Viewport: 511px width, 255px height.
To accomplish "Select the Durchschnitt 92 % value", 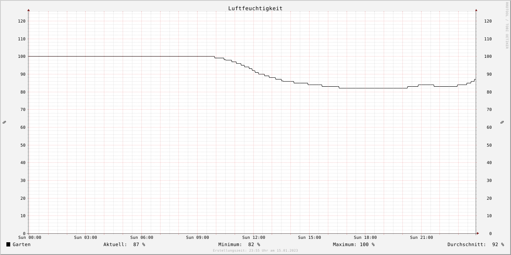I will point(498,244).
